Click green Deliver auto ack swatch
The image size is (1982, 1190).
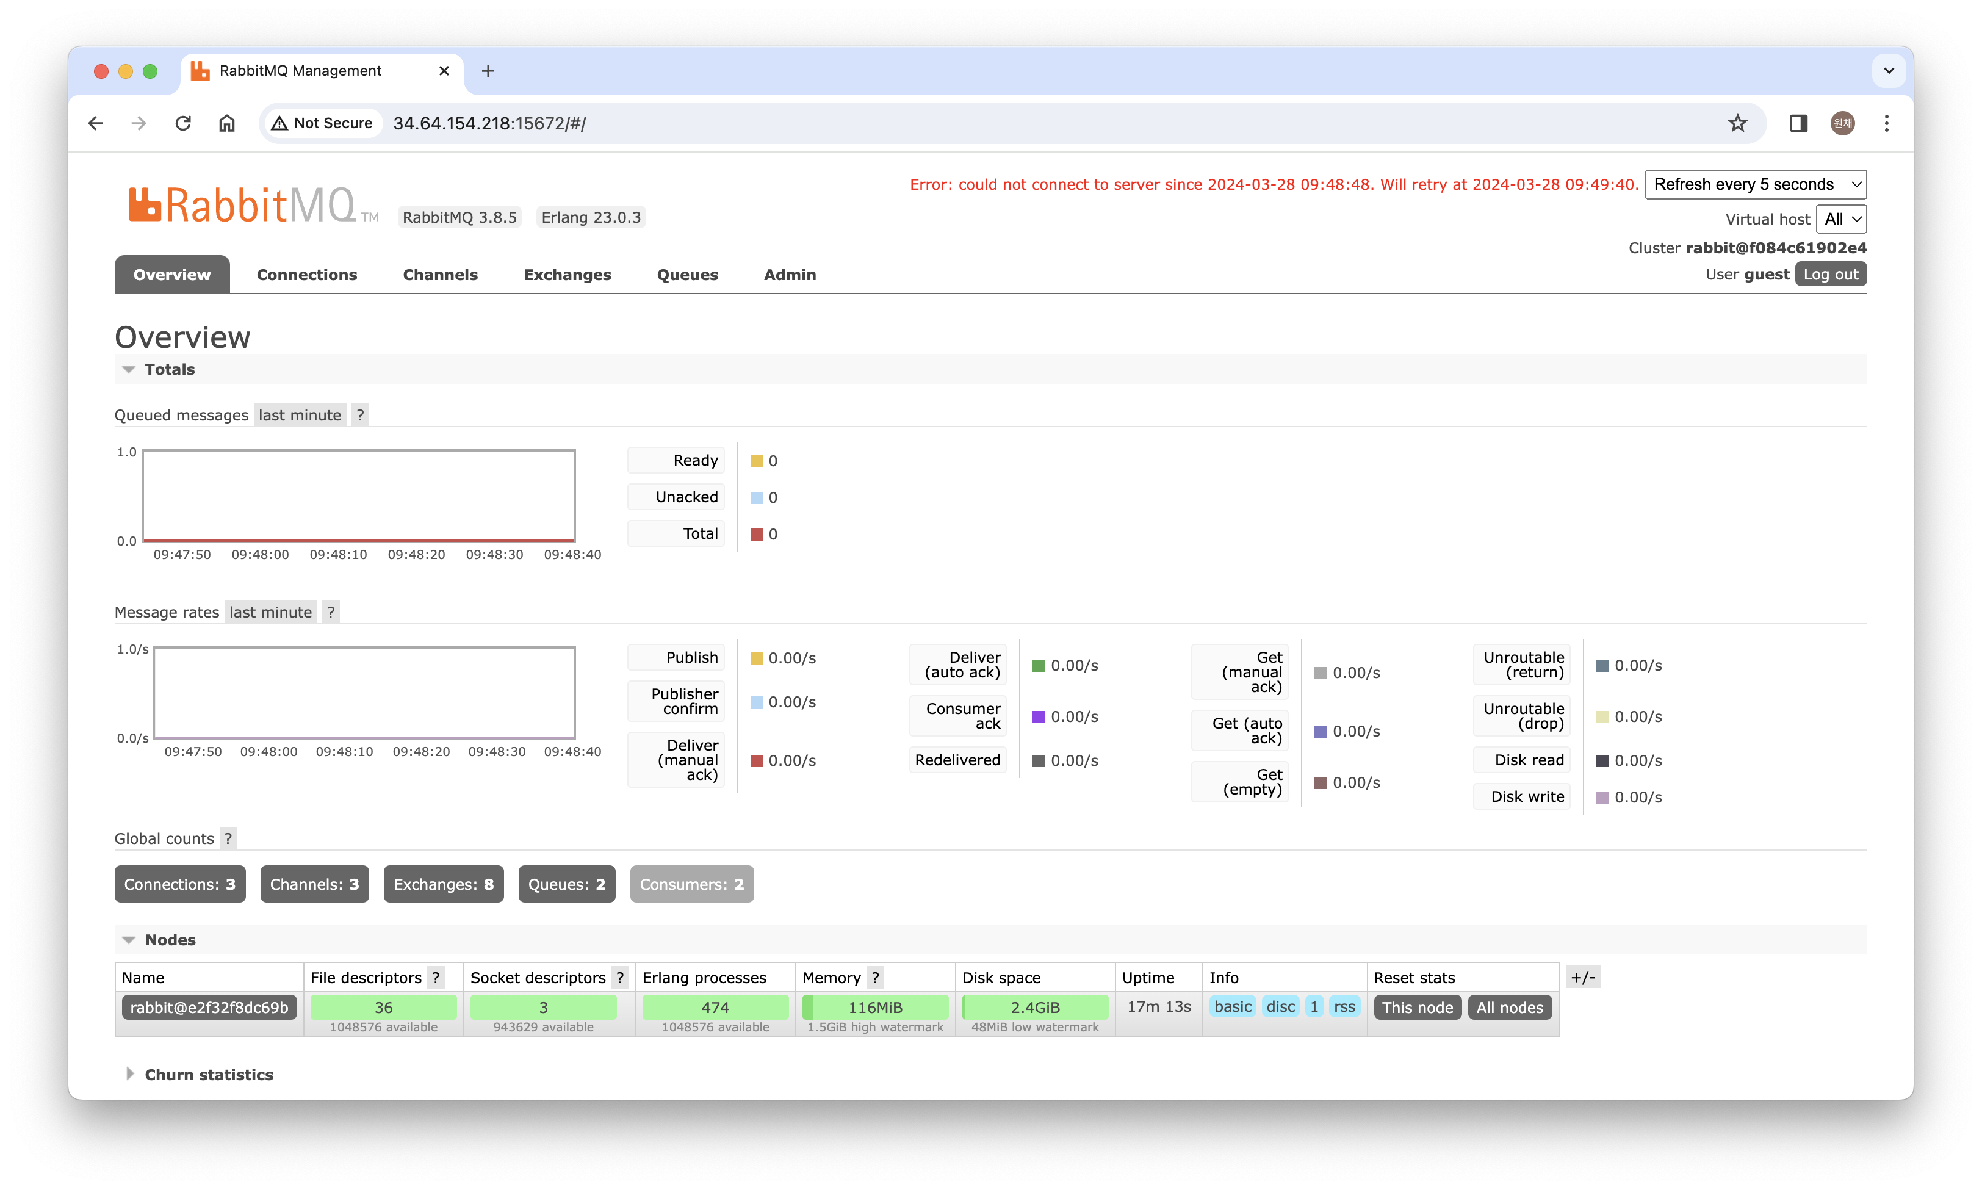1037,666
